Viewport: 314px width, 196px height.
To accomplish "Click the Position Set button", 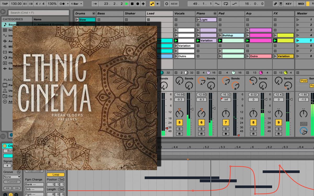I will click(61, 180).
